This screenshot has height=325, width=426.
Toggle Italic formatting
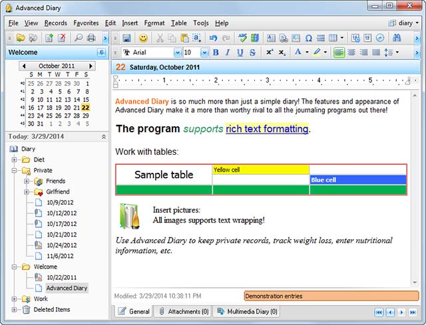click(x=228, y=53)
